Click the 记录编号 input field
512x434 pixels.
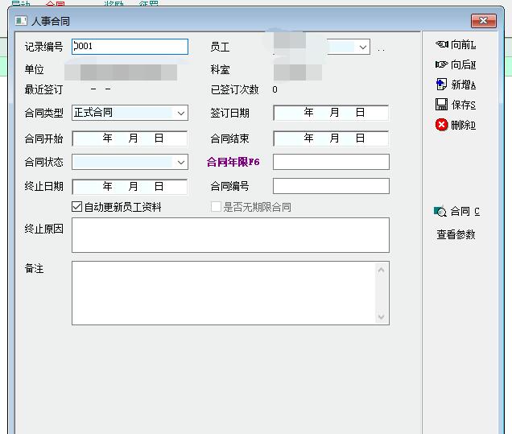[x=130, y=47]
